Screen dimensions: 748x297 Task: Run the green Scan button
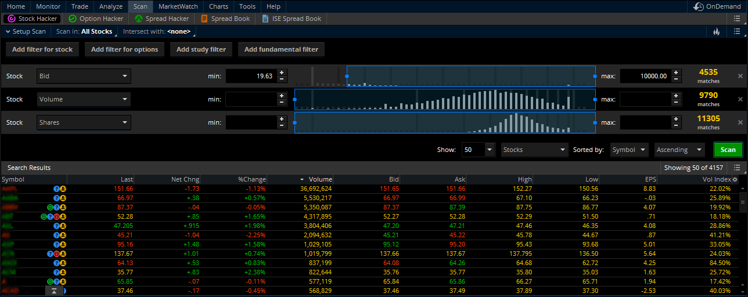point(728,150)
